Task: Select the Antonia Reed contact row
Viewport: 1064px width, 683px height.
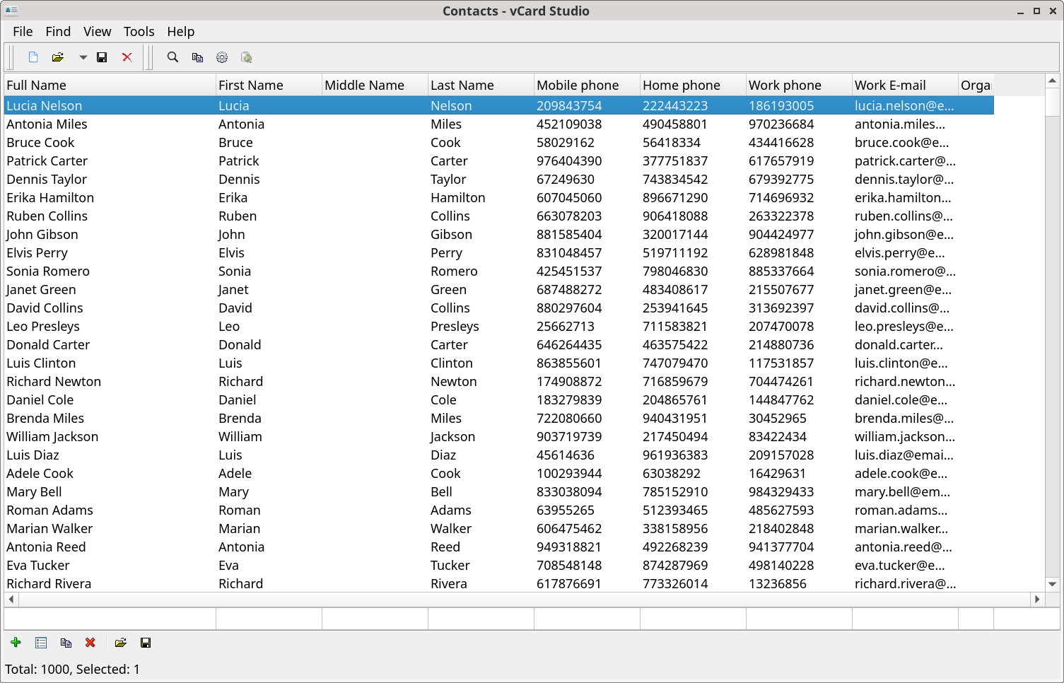Action: click(x=499, y=547)
